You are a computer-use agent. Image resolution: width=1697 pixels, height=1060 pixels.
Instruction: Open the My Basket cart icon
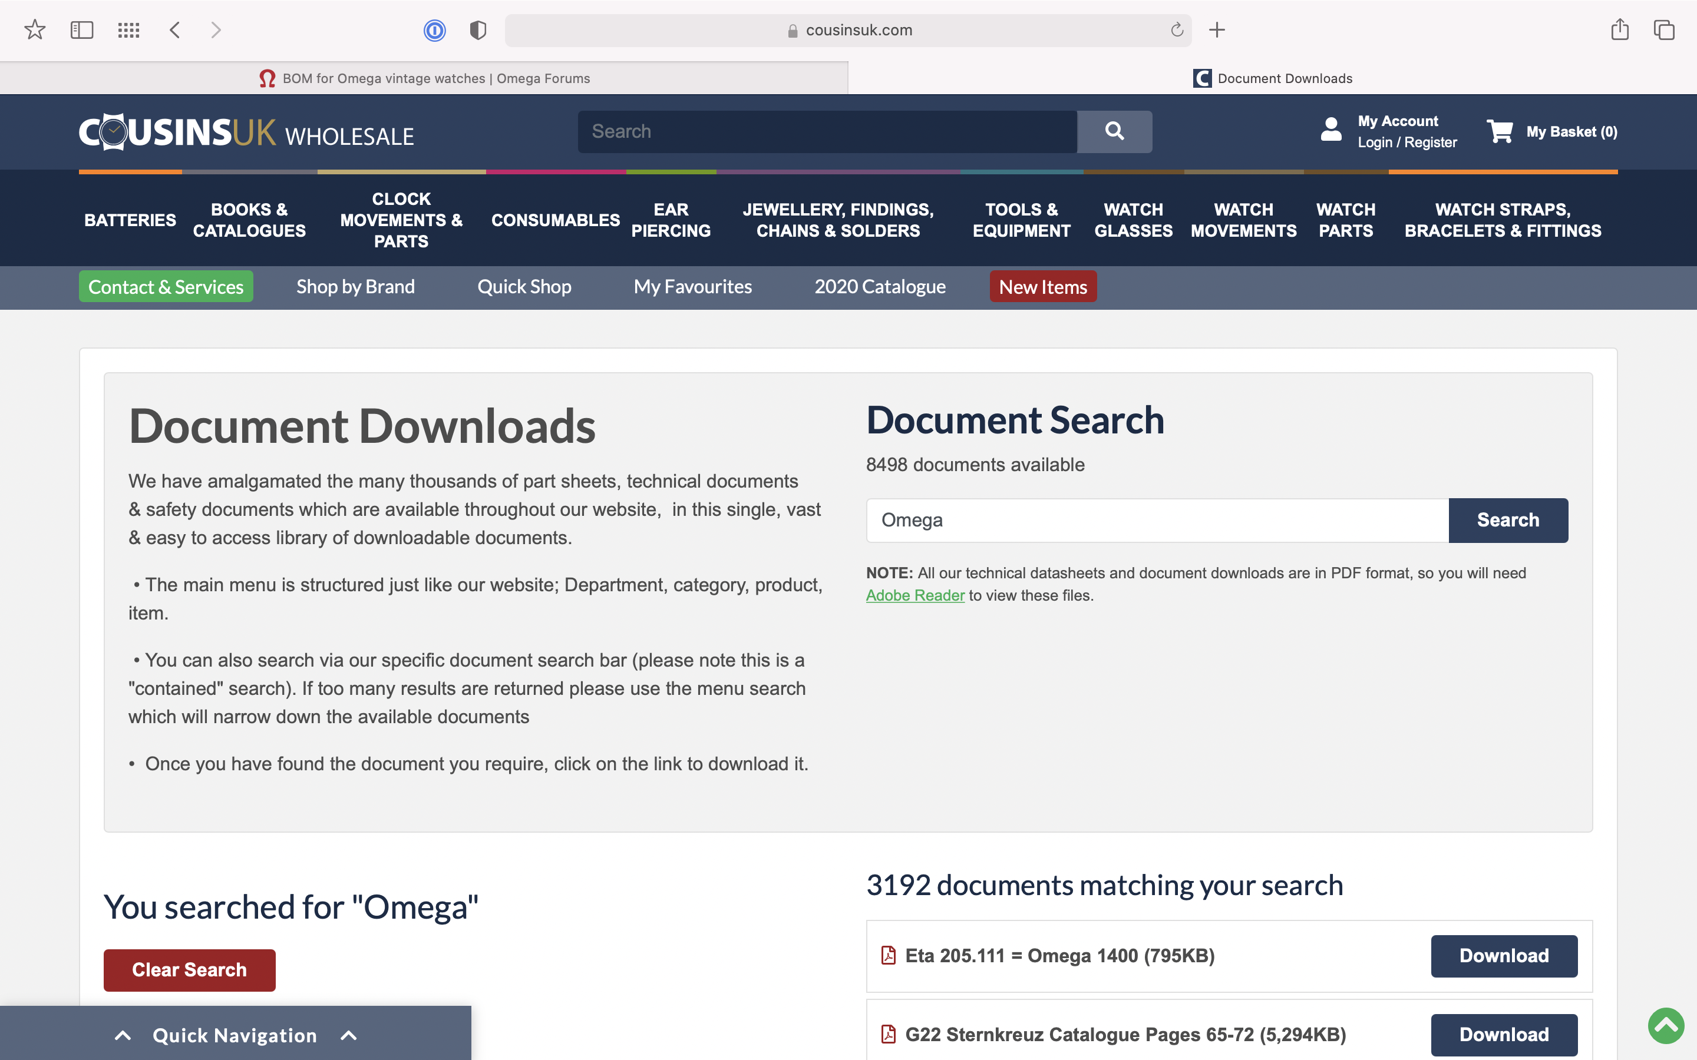pyautogui.click(x=1500, y=131)
